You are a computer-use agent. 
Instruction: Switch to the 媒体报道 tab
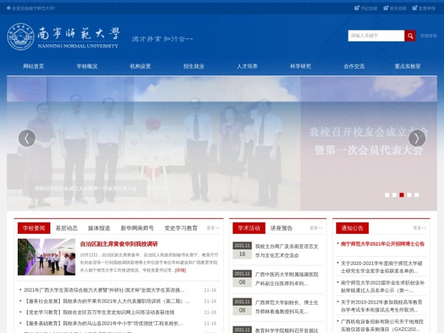(x=99, y=228)
